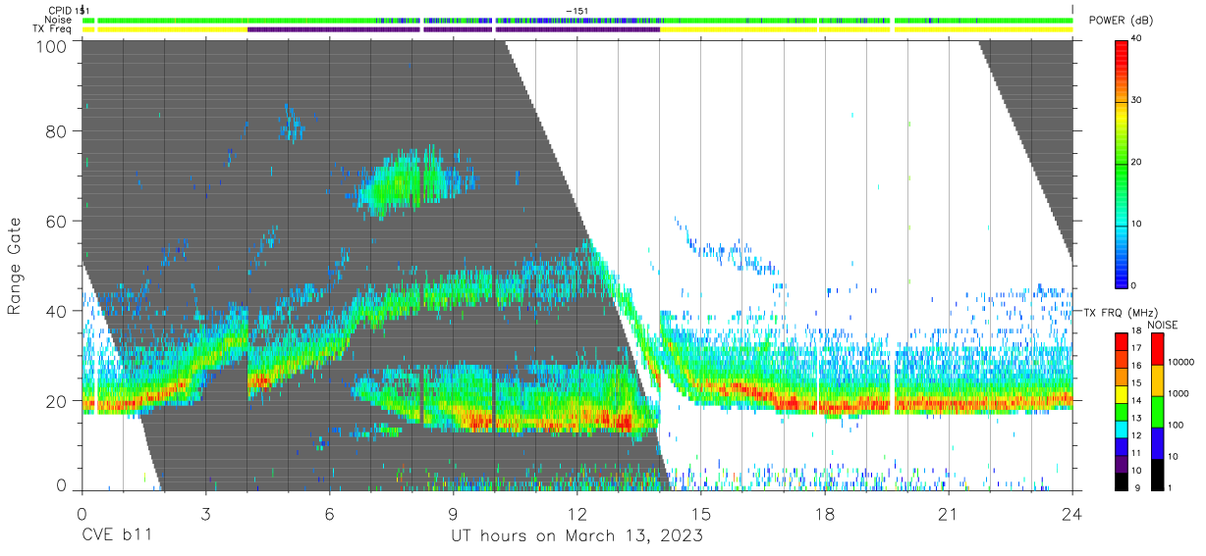
Task: Select the 14 MHz tick label
Action: 1137,401
